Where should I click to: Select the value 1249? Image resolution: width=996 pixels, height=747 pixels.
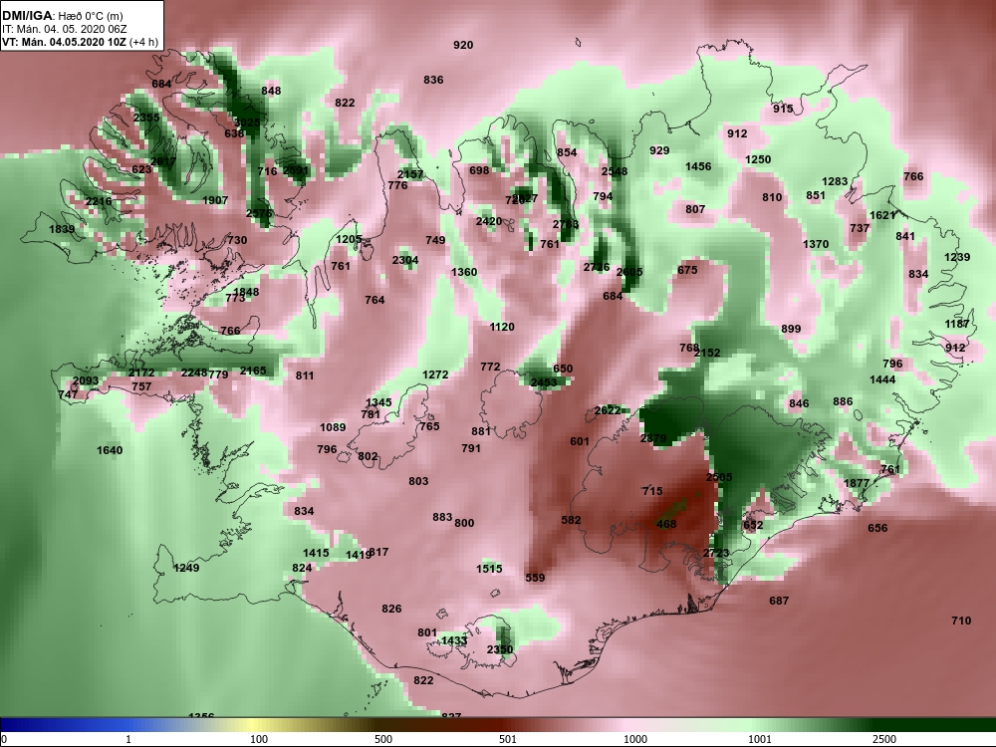coord(186,568)
